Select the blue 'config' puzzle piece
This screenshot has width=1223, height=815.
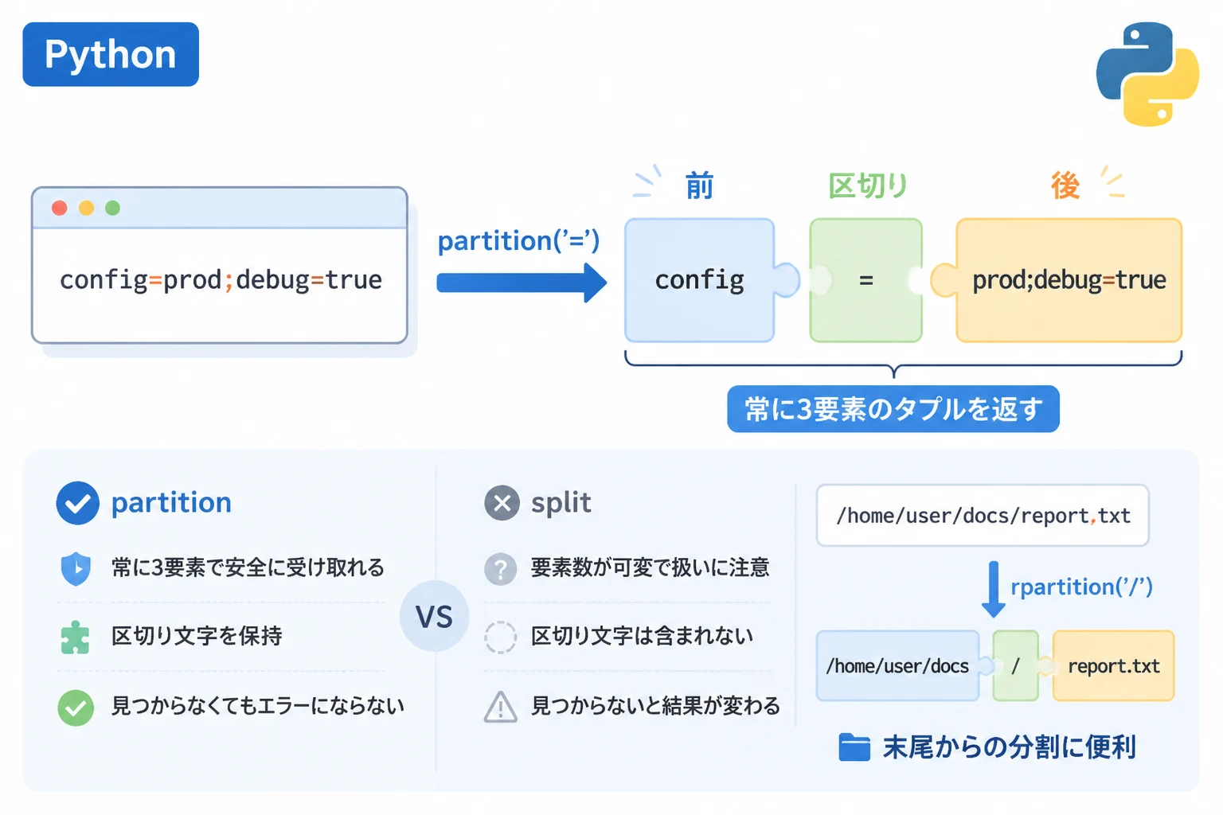coord(701,280)
